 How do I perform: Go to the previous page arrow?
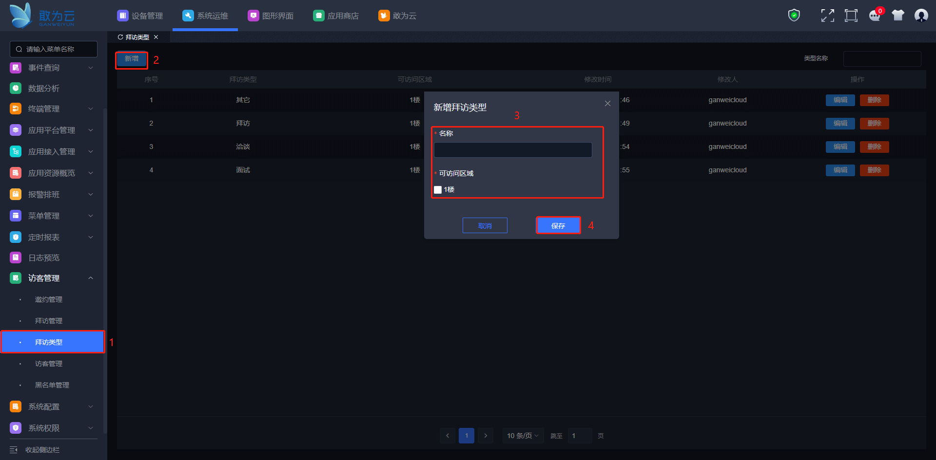[x=448, y=436]
